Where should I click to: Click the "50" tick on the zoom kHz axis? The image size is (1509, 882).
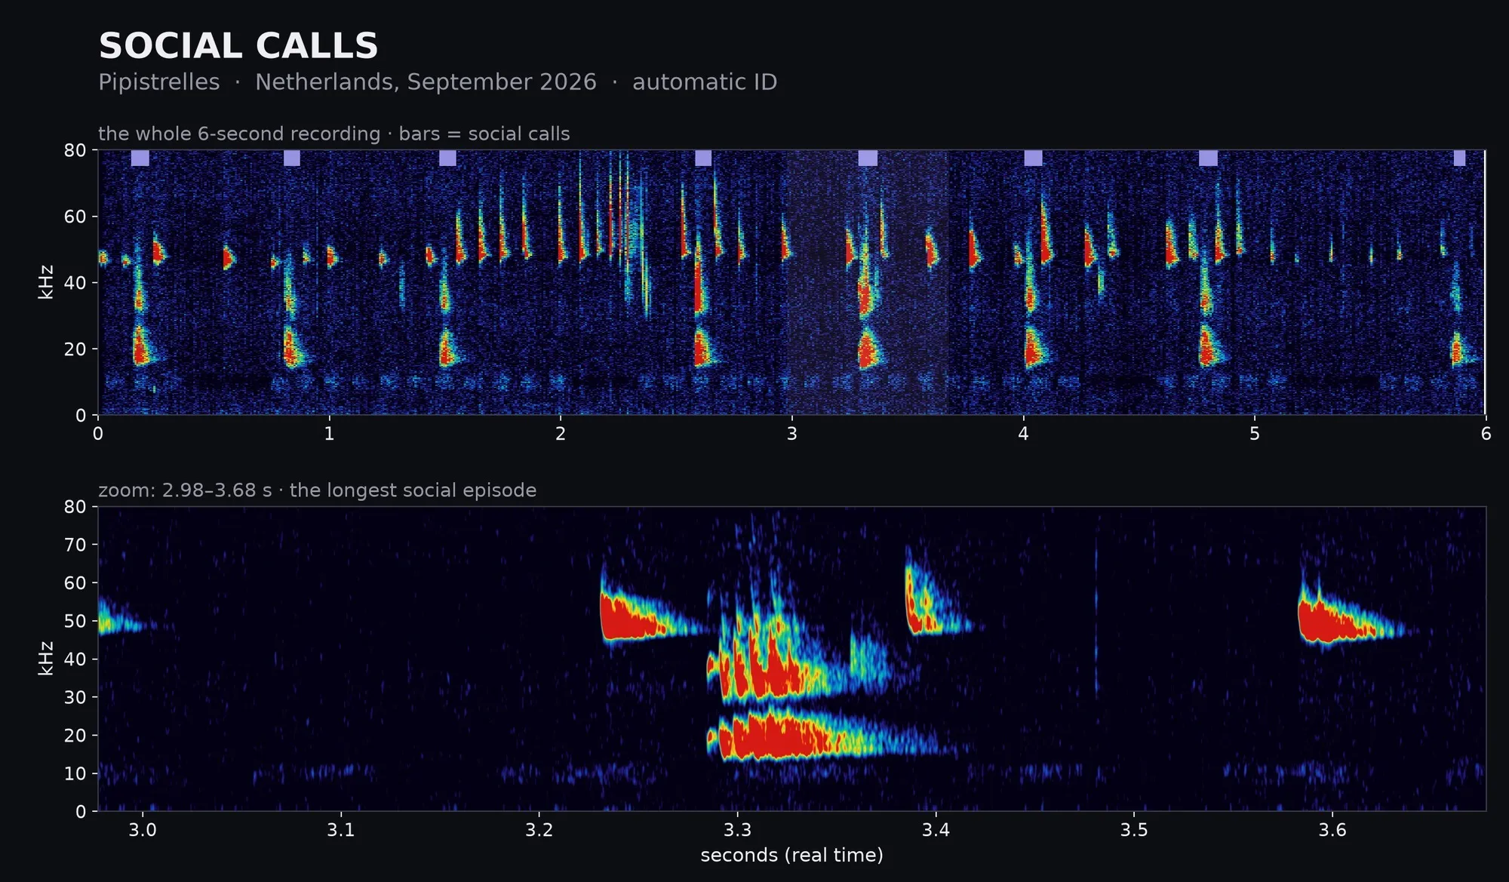click(x=75, y=621)
